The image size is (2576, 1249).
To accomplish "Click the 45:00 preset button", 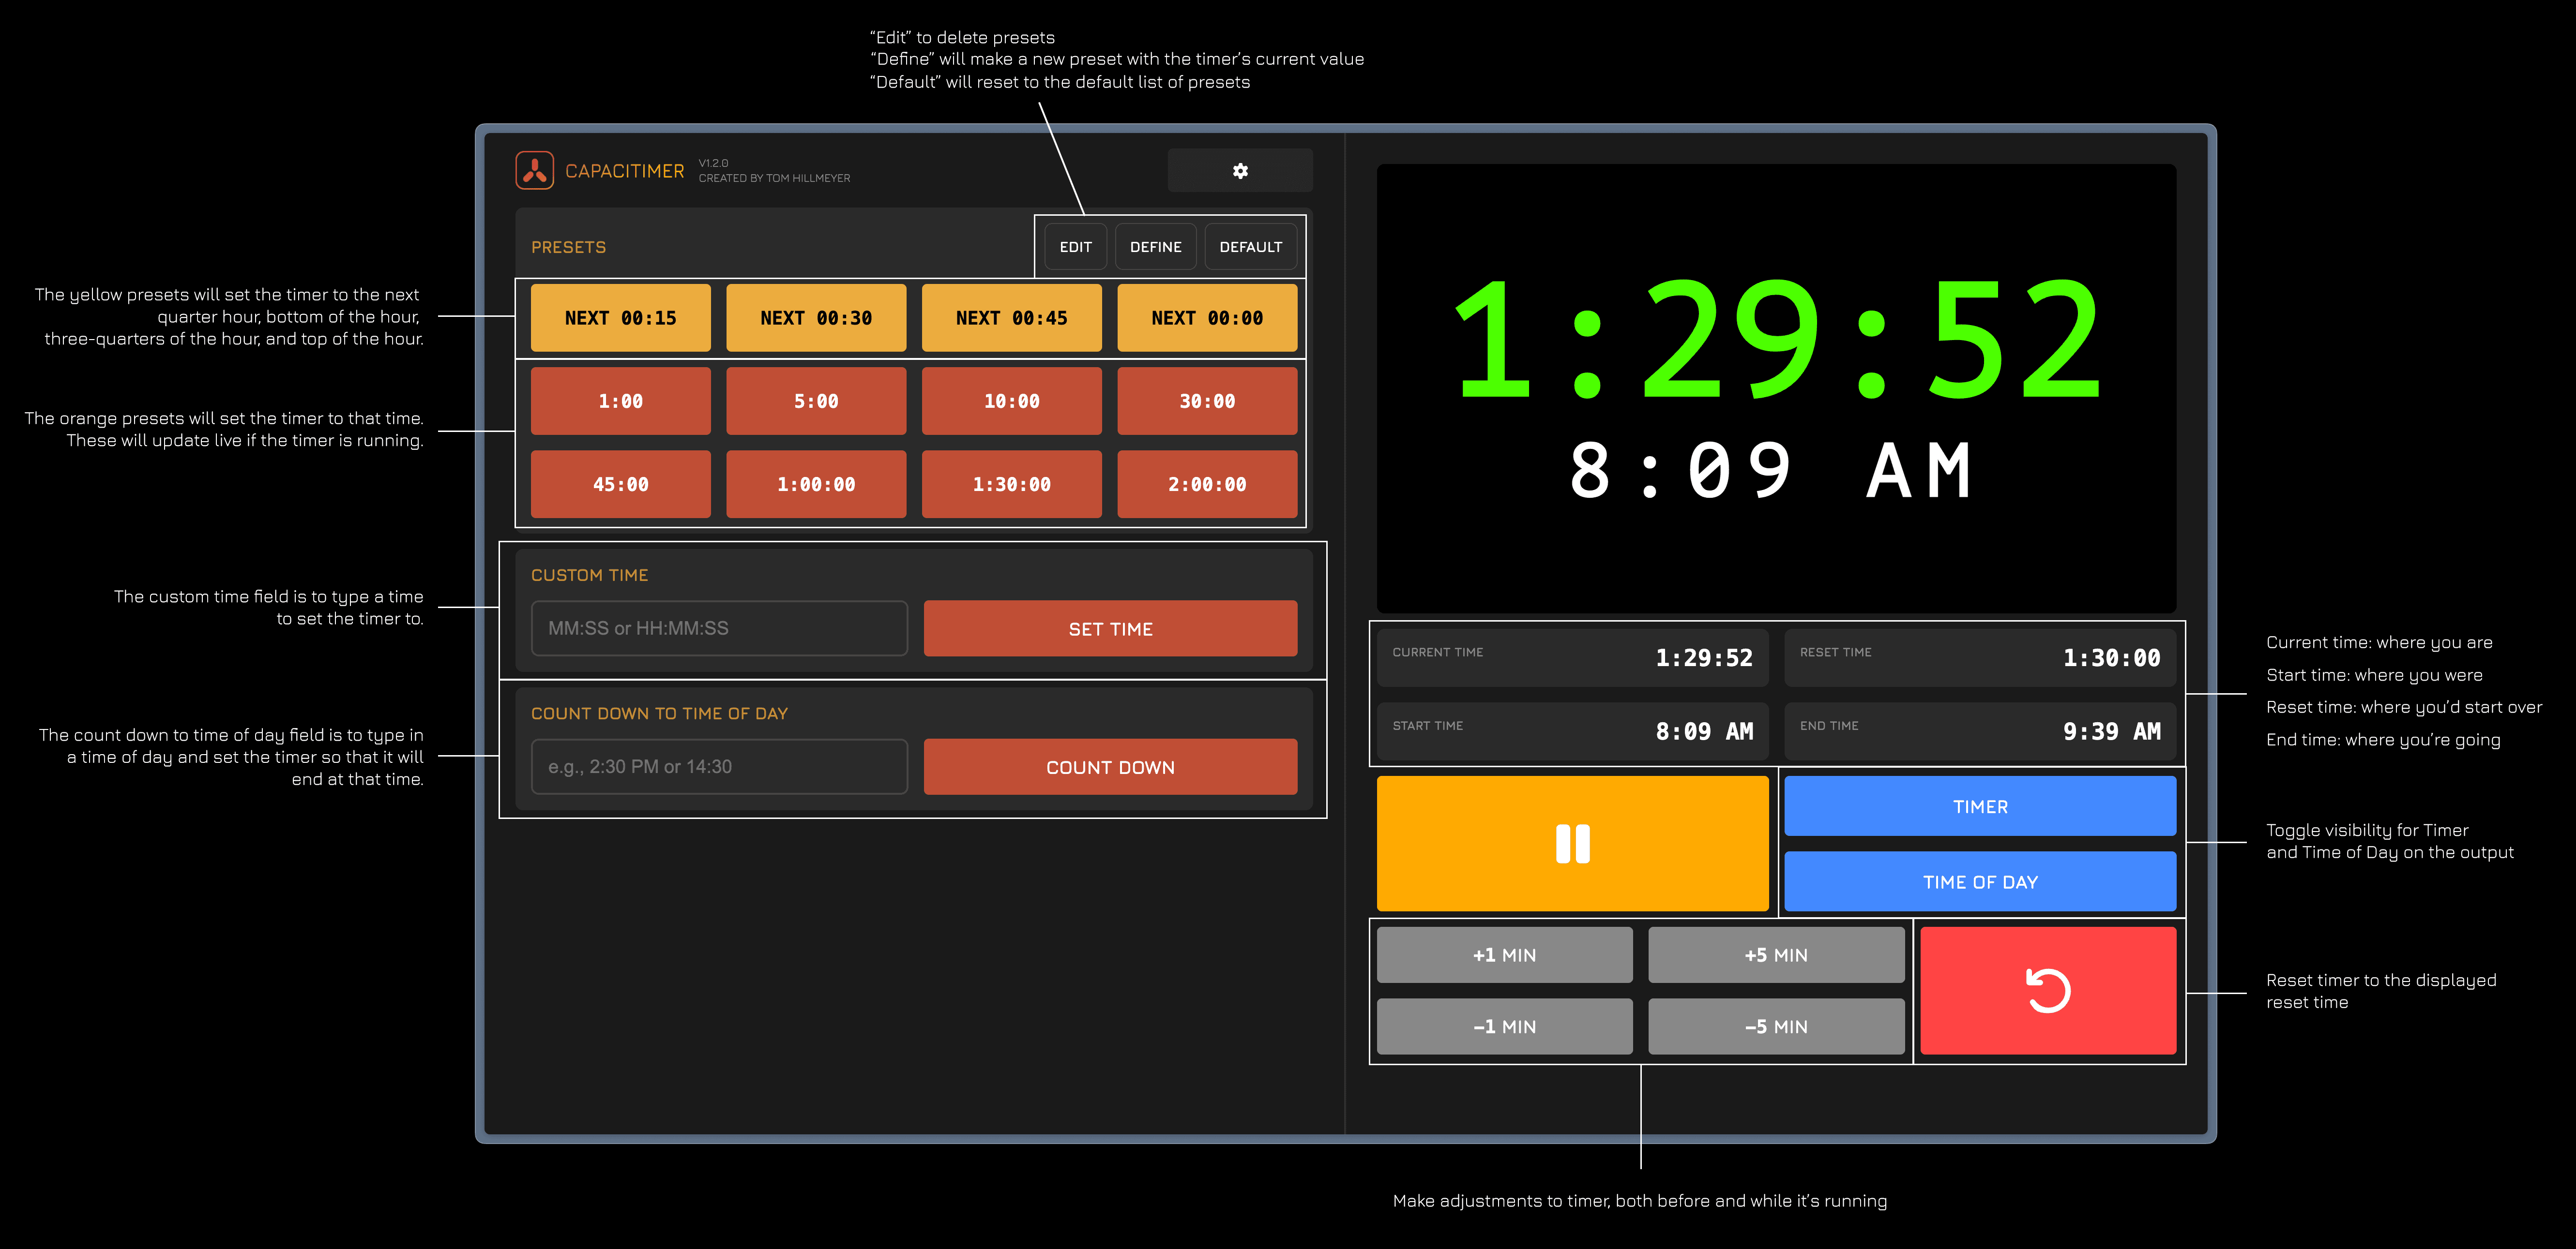I will (620, 485).
